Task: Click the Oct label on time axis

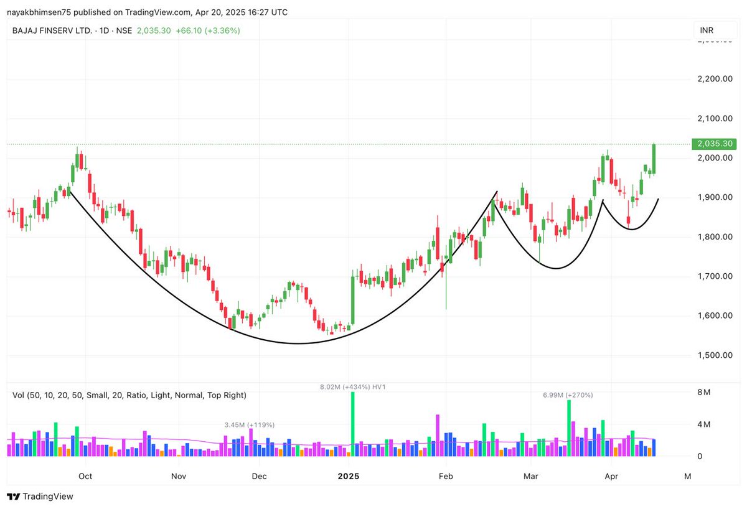Action: point(85,477)
